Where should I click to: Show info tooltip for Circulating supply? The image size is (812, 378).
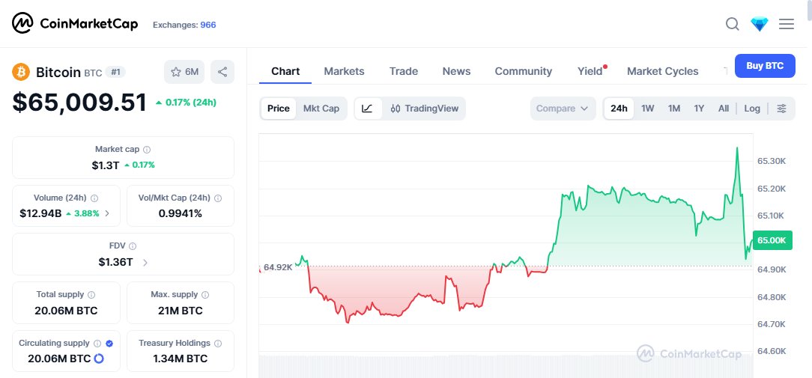pos(97,344)
